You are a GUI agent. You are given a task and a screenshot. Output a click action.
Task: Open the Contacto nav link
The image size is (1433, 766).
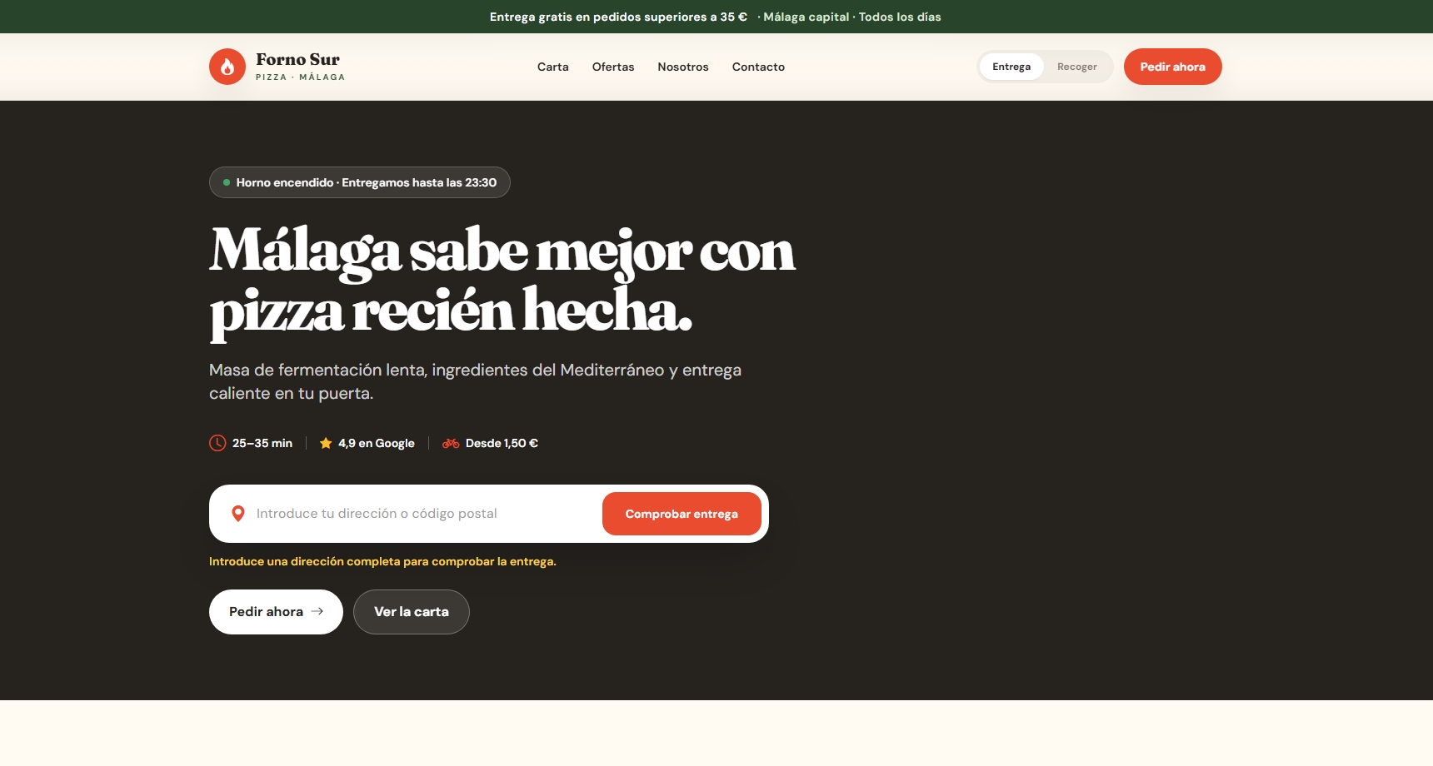click(x=758, y=67)
